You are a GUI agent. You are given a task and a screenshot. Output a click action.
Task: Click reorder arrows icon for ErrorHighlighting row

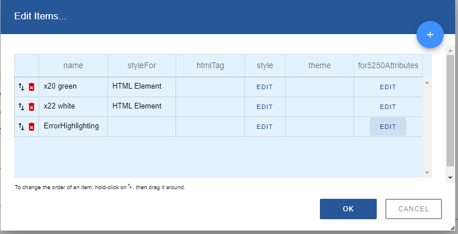pos(22,127)
